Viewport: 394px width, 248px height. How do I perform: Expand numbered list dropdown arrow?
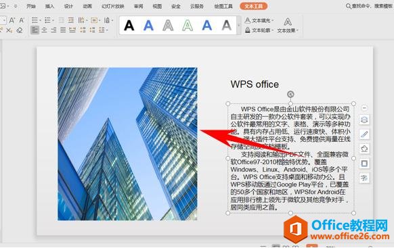coord(53,20)
